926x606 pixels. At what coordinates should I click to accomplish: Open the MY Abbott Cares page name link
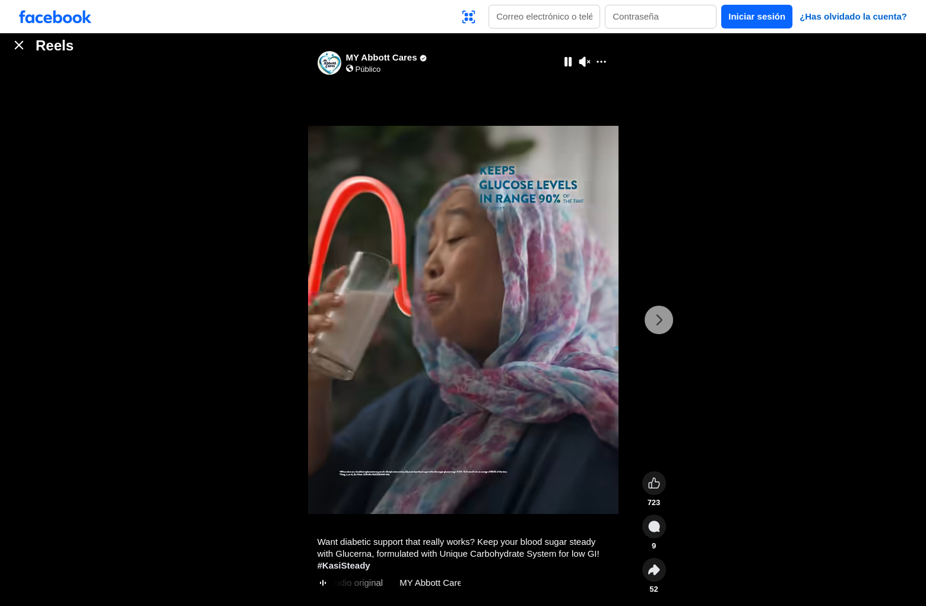(381, 58)
